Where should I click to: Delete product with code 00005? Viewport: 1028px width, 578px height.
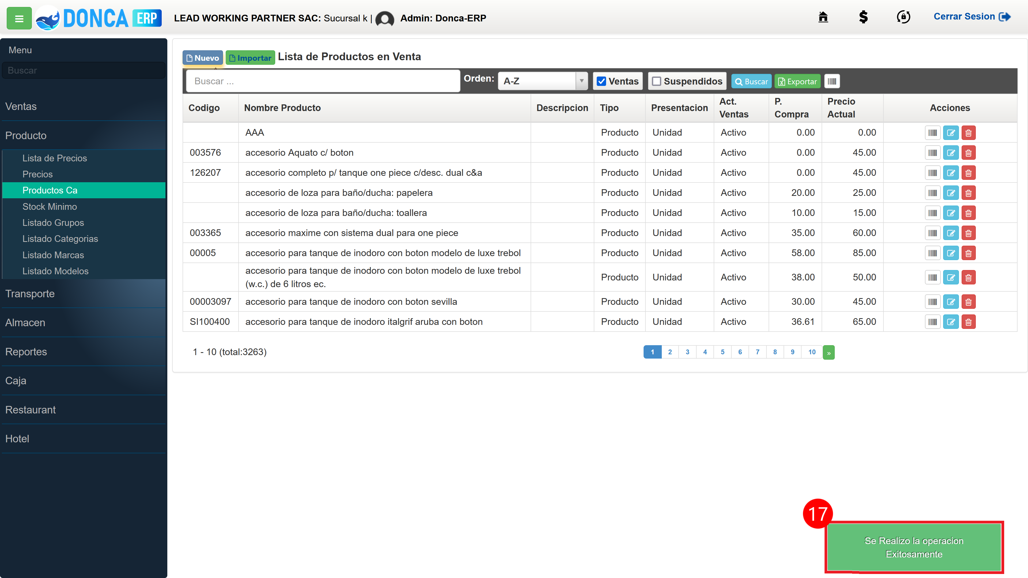pyautogui.click(x=969, y=253)
